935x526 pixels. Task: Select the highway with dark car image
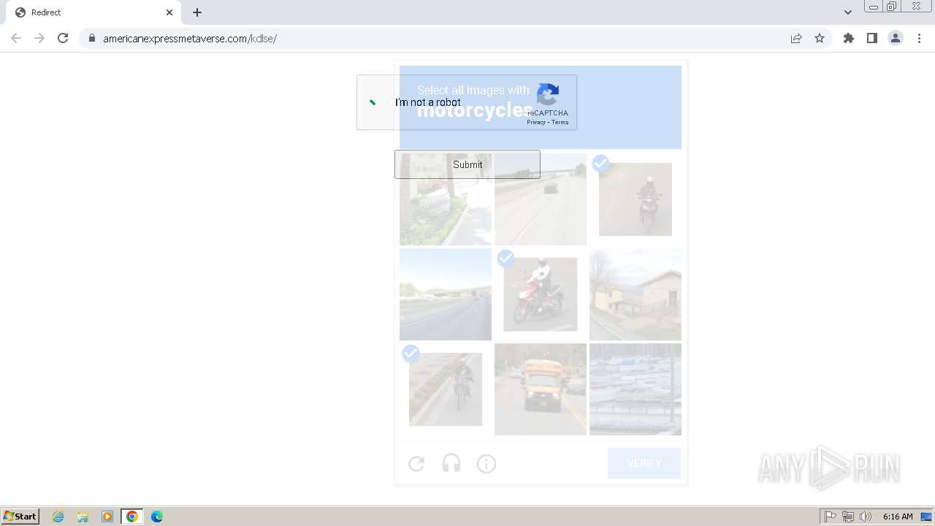click(541, 199)
